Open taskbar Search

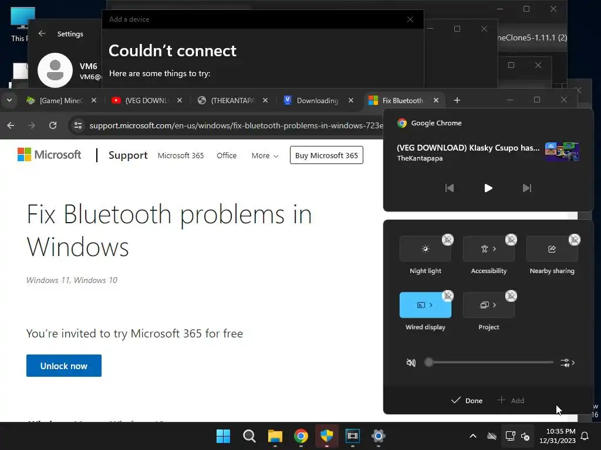[249, 436]
